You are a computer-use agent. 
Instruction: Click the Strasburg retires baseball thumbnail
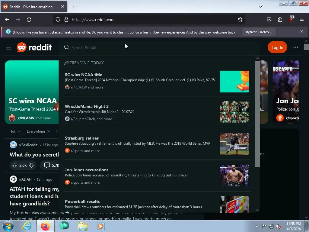point(234,143)
